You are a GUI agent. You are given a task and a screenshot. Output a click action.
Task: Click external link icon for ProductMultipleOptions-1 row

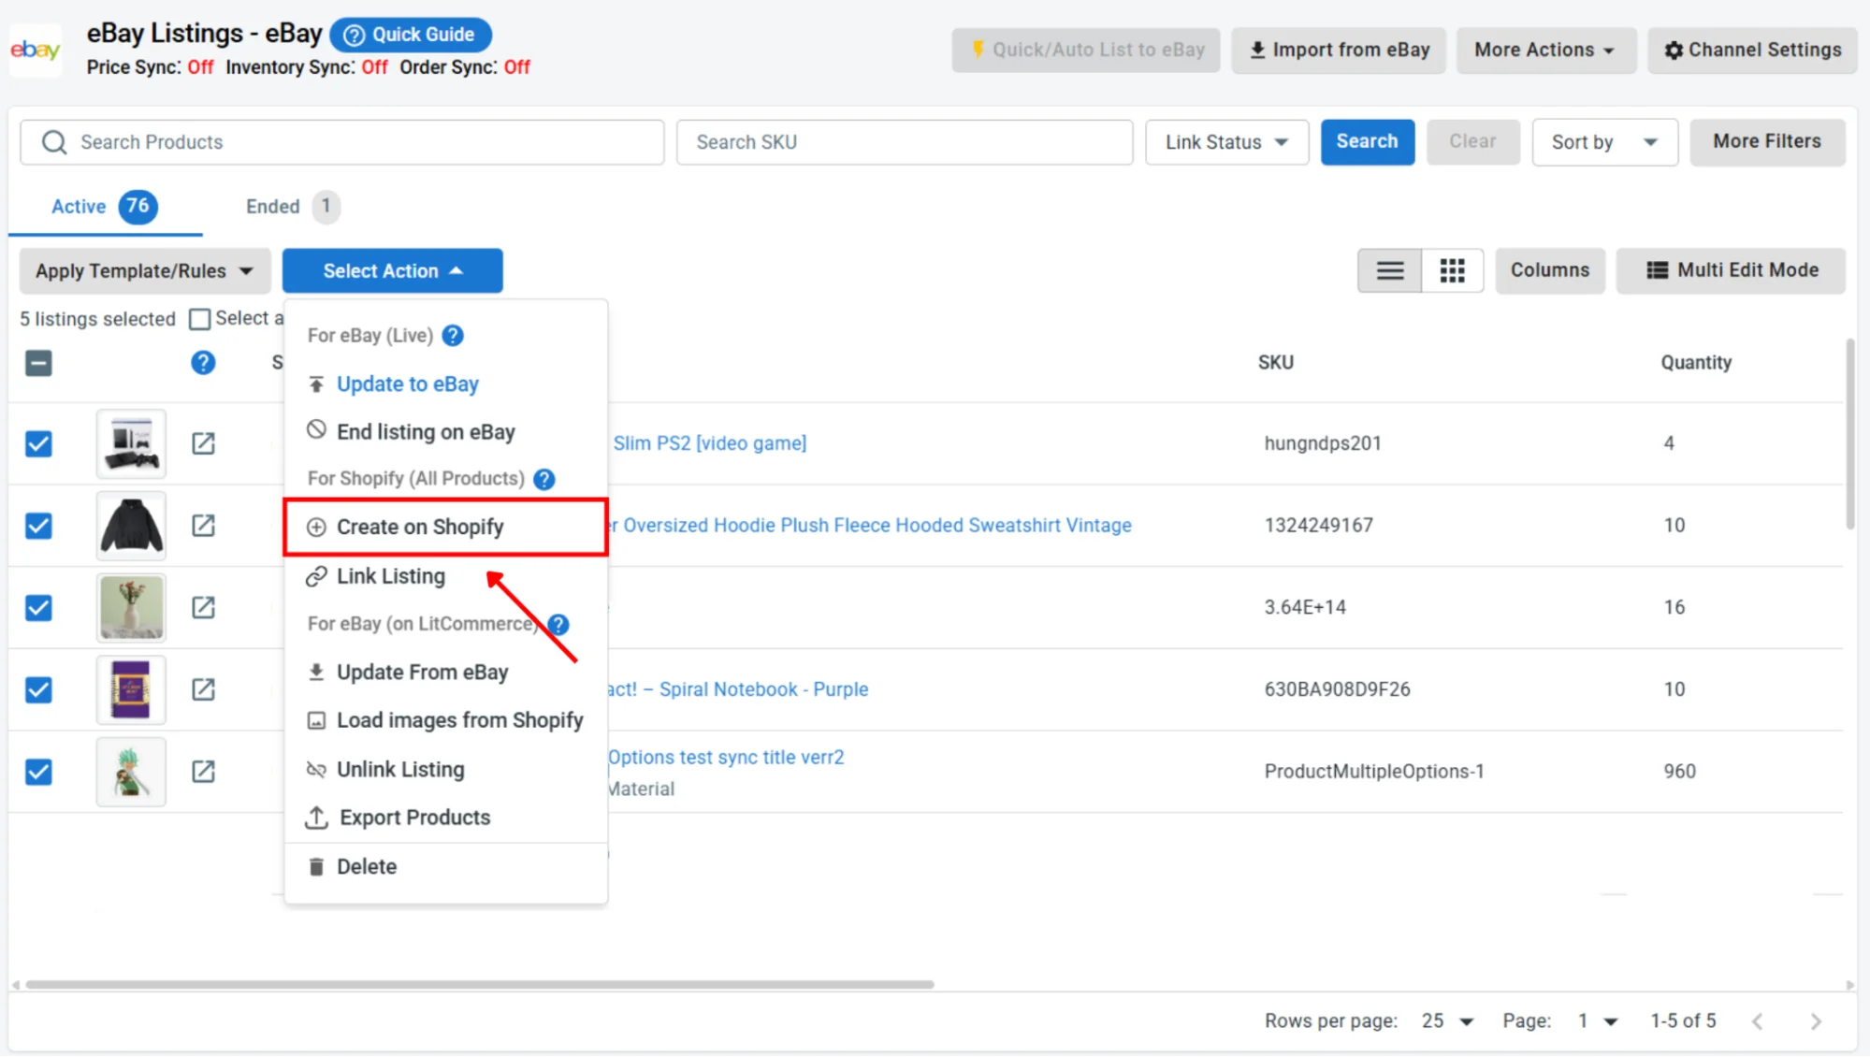pos(203,772)
